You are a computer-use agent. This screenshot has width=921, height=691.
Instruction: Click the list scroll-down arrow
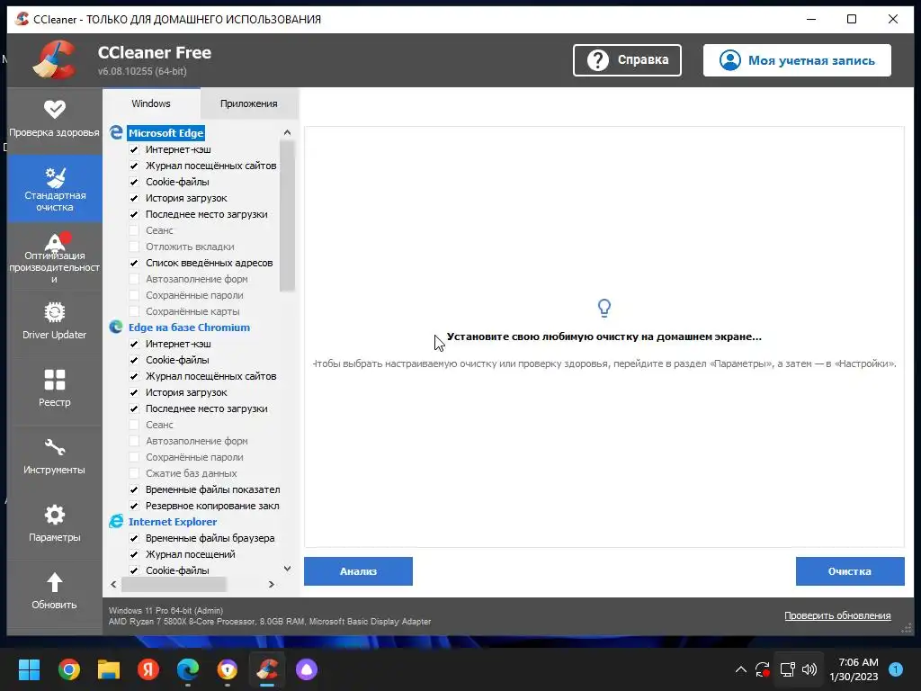(287, 569)
